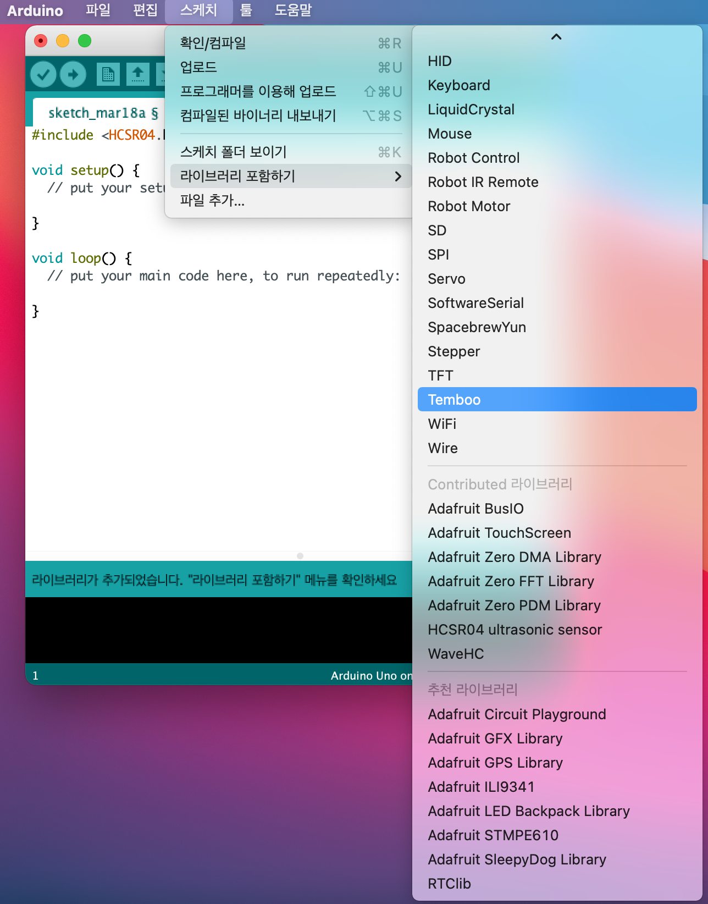Include the HID library
This screenshot has width=708, height=904.
tap(557, 61)
